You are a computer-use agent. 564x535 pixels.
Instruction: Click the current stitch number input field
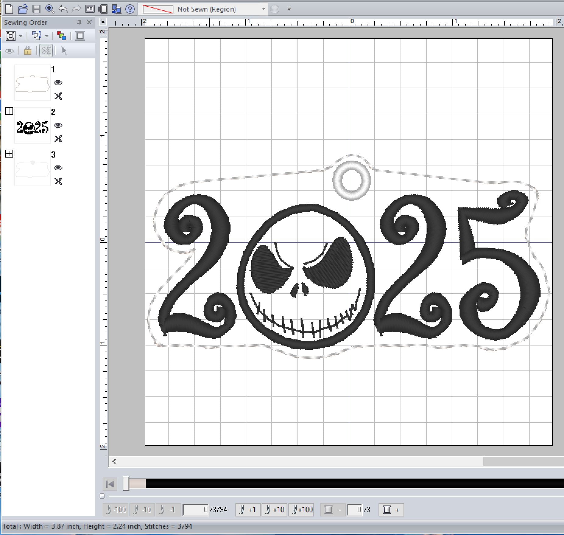tap(196, 509)
